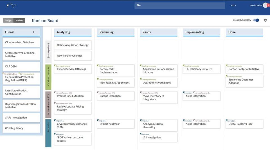
Task: Open Late-Stage Product Configuration card
Action: point(21,92)
